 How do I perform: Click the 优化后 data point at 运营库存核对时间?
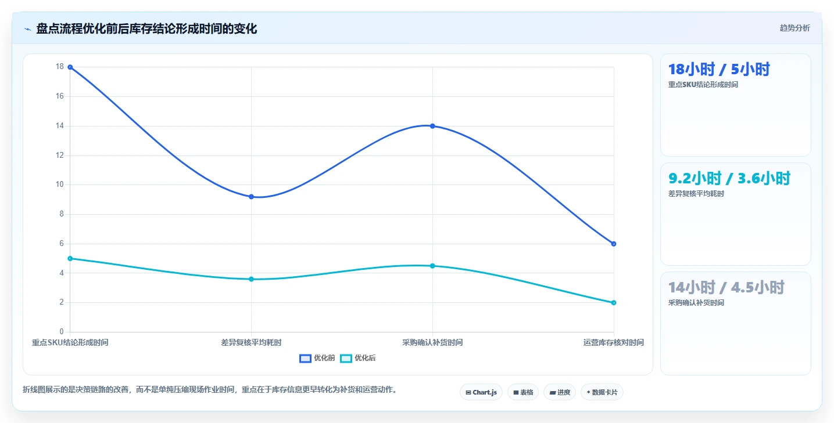click(x=614, y=302)
